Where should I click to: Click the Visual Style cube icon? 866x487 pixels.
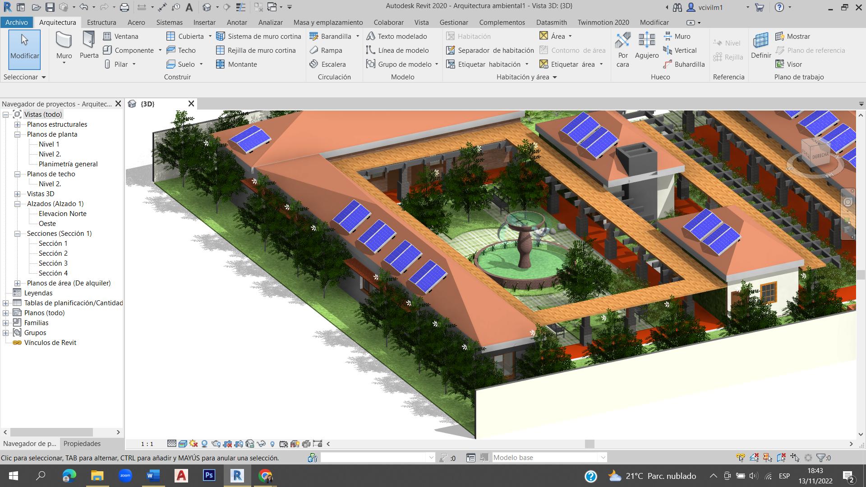pos(183,444)
